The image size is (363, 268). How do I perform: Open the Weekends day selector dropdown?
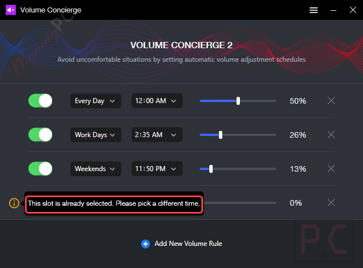coord(95,169)
